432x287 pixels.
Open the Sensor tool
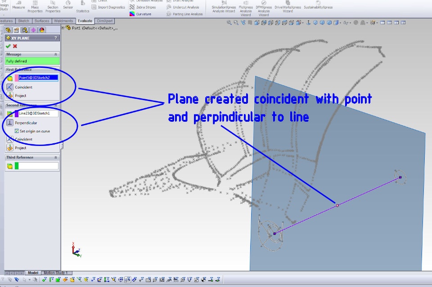[x=68, y=5]
